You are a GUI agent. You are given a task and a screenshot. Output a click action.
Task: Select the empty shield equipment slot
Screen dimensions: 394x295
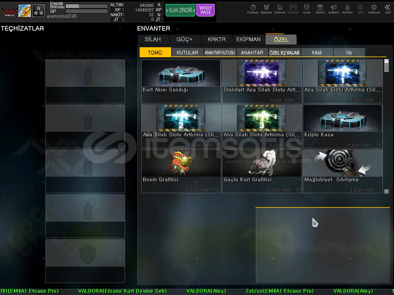(x=85, y=261)
